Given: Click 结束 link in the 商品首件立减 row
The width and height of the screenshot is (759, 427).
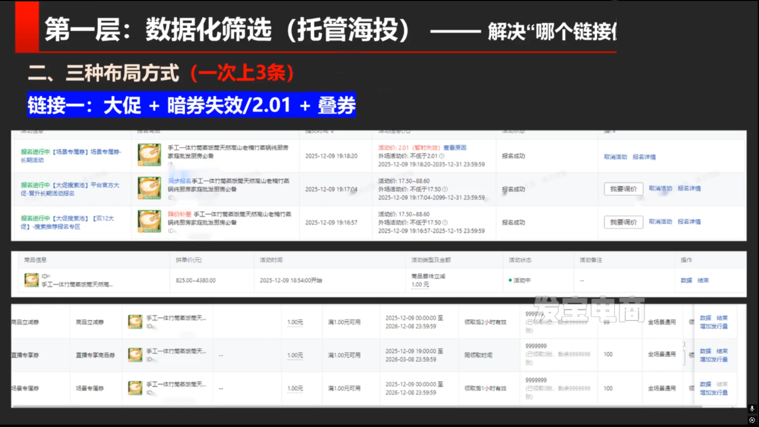Looking at the screenshot, I should tap(703, 280).
